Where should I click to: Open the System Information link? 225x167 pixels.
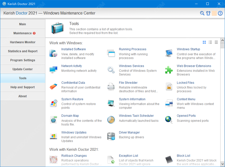[132, 99]
